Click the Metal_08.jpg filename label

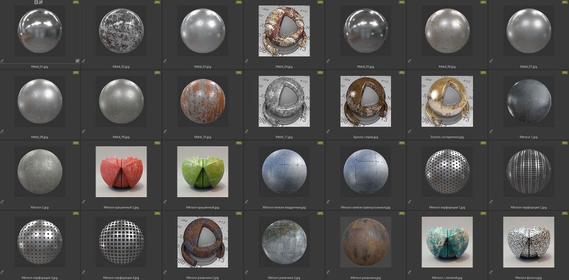[39, 137]
